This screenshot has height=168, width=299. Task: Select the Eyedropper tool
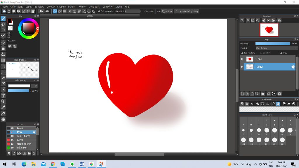pyautogui.click(x=3, y=114)
